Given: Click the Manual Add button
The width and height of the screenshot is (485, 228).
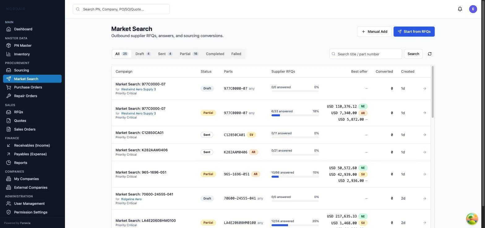Looking at the screenshot, I should (374, 32).
